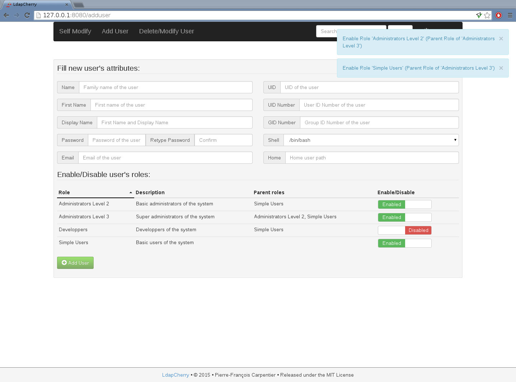The height and width of the screenshot is (382, 516).
Task: Sort by the Description column header
Action: coord(150,193)
